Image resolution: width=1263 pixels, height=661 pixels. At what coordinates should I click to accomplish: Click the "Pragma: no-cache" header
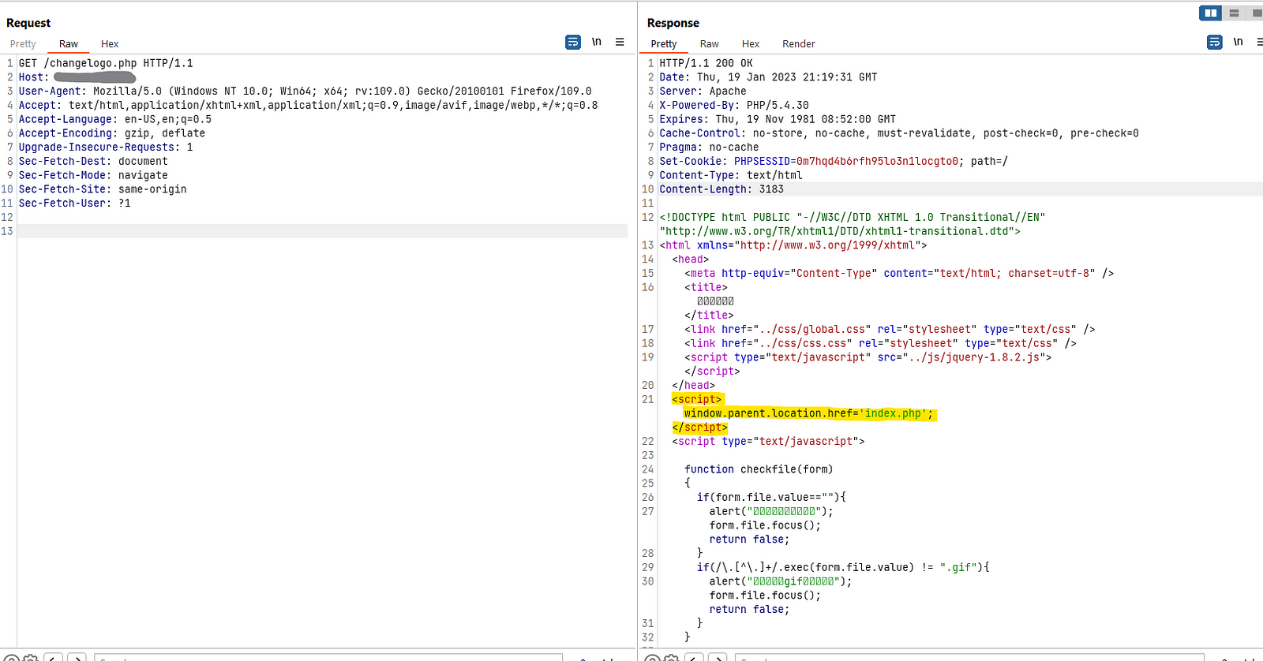(x=709, y=148)
